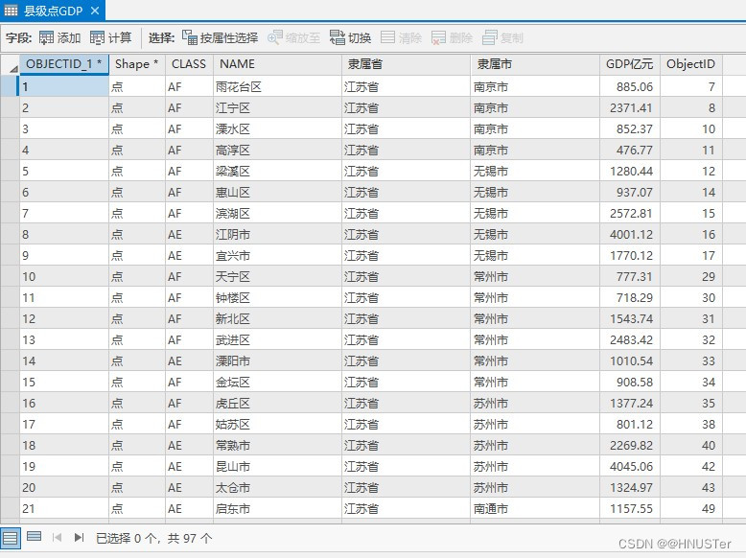Screen dimensions: 746x558
Task: Show selected records view button
Action: 34,537
